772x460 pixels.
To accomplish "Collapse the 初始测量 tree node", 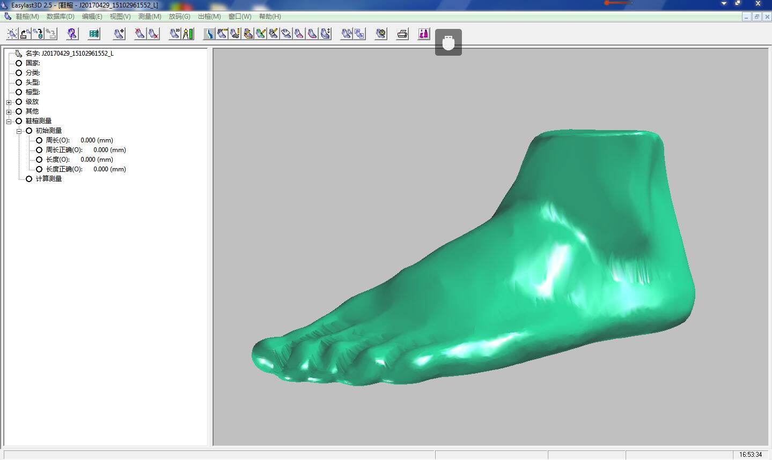I will (19, 131).
